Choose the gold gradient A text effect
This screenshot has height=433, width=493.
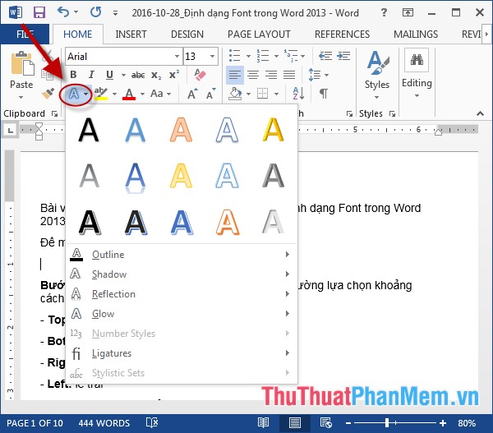[273, 130]
